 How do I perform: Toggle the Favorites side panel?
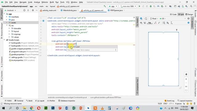point(2,76)
